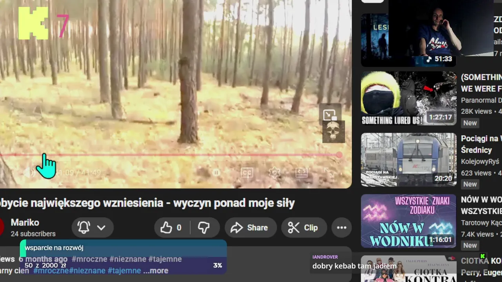Switch the player to theater mode
Viewport: 502px width, 282px height.
[301, 173]
